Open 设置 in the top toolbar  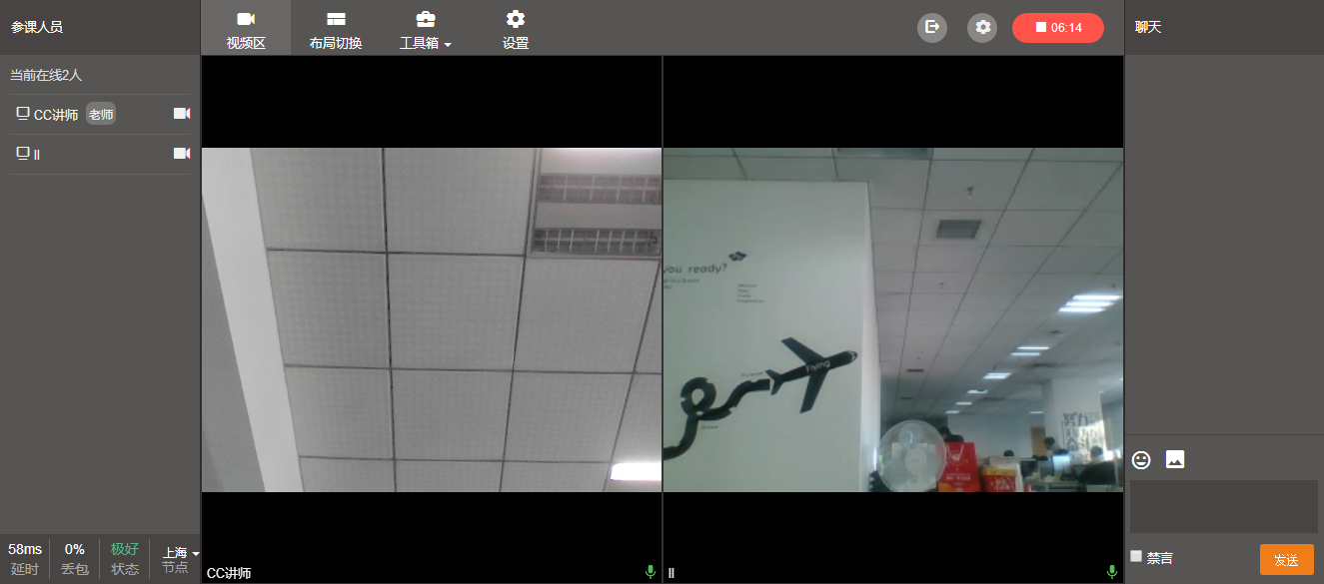(x=516, y=28)
